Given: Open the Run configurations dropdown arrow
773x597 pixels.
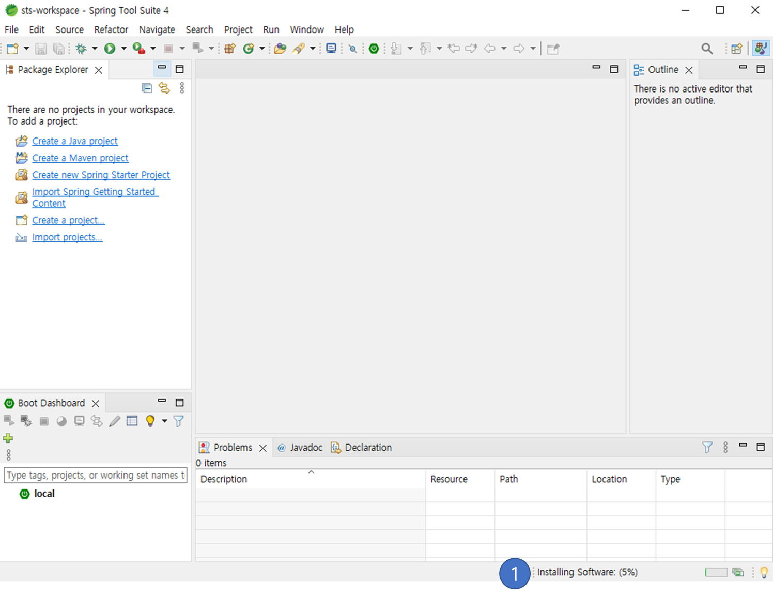Looking at the screenshot, I should (123, 49).
